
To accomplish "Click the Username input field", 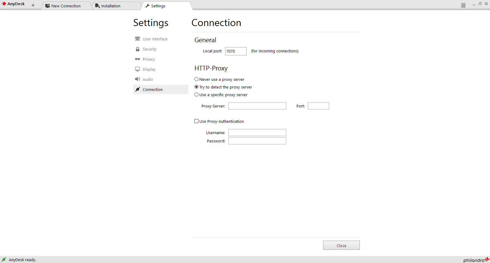I will coord(257,133).
